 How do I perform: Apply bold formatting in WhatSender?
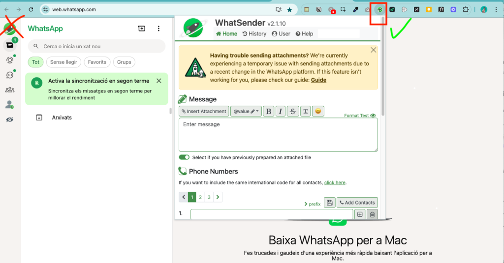pyautogui.click(x=268, y=112)
